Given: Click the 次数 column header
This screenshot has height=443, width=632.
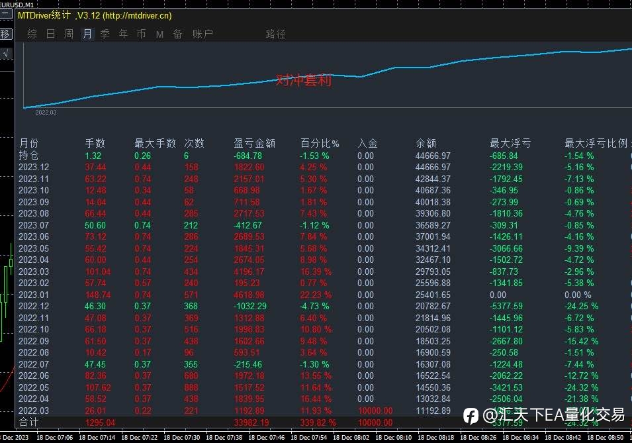Looking at the screenshot, I should (x=195, y=143).
